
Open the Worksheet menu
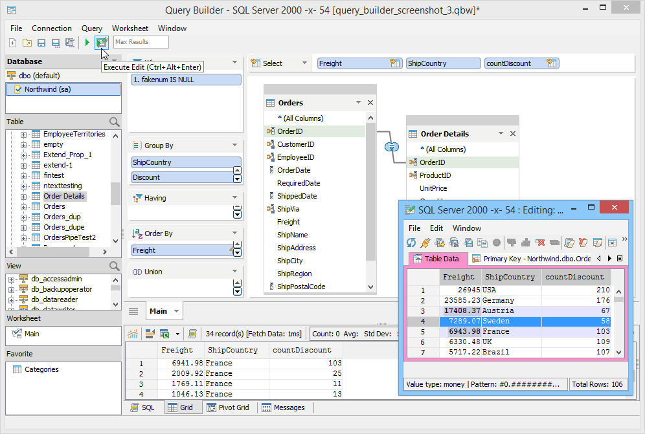tap(130, 28)
